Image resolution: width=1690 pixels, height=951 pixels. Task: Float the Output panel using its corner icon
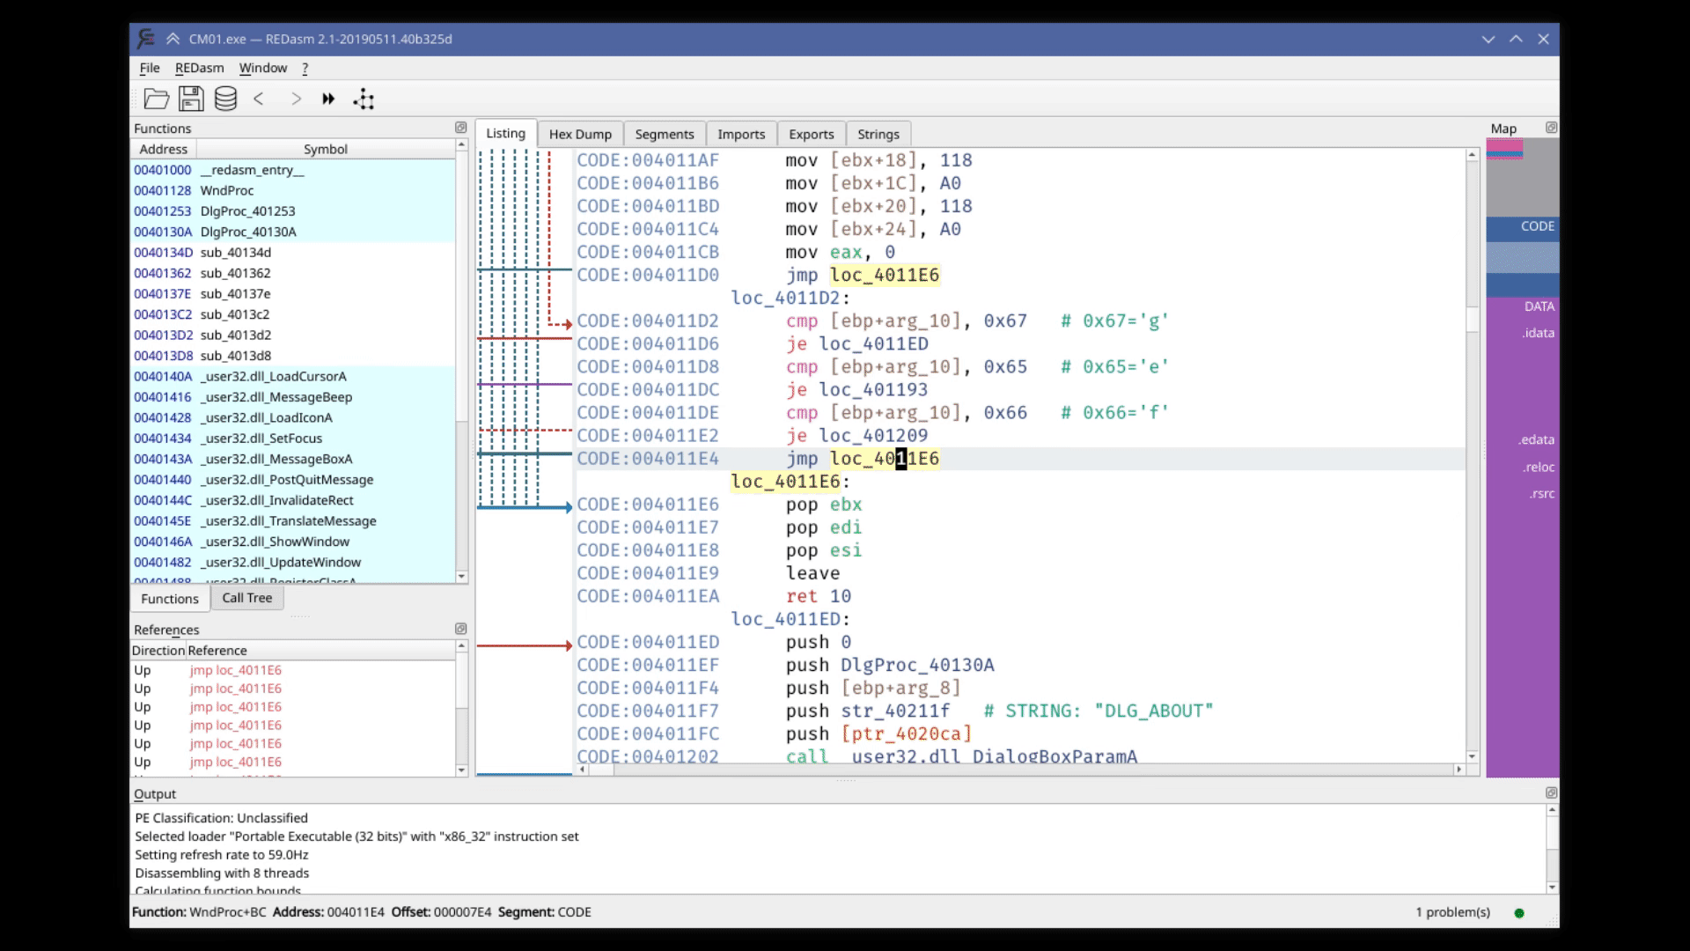pyautogui.click(x=1551, y=792)
